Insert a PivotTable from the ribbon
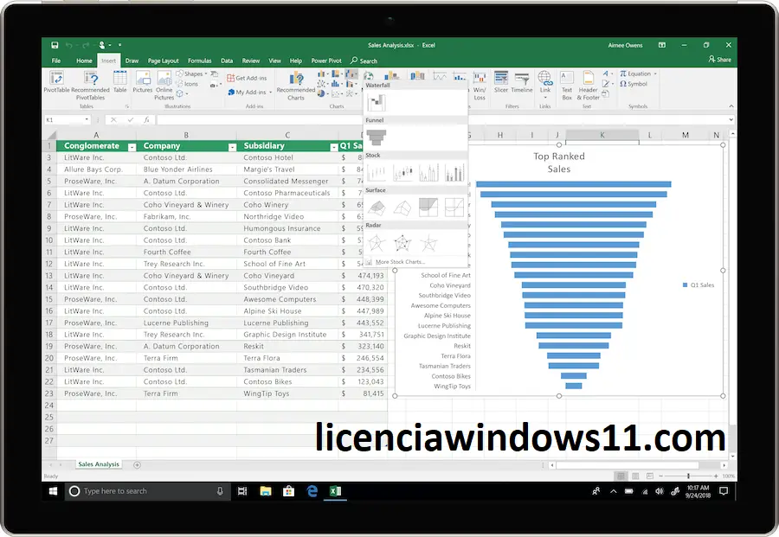779x537 pixels. [x=56, y=82]
